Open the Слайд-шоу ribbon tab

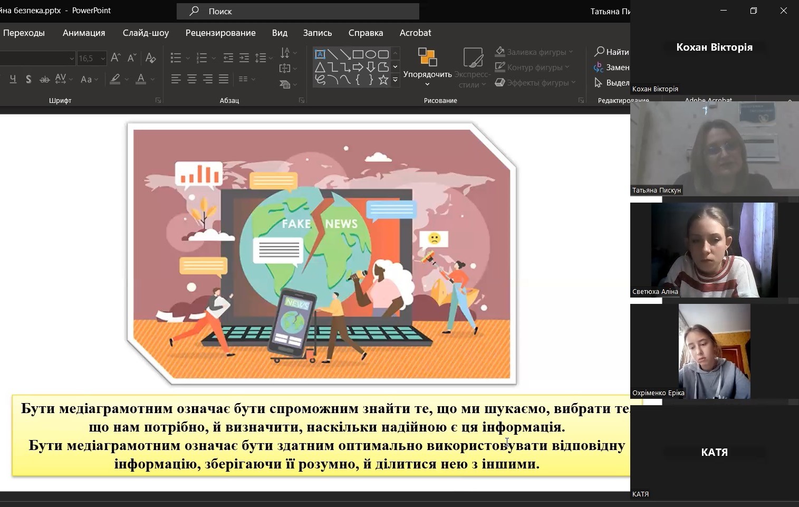tap(146, 33)
